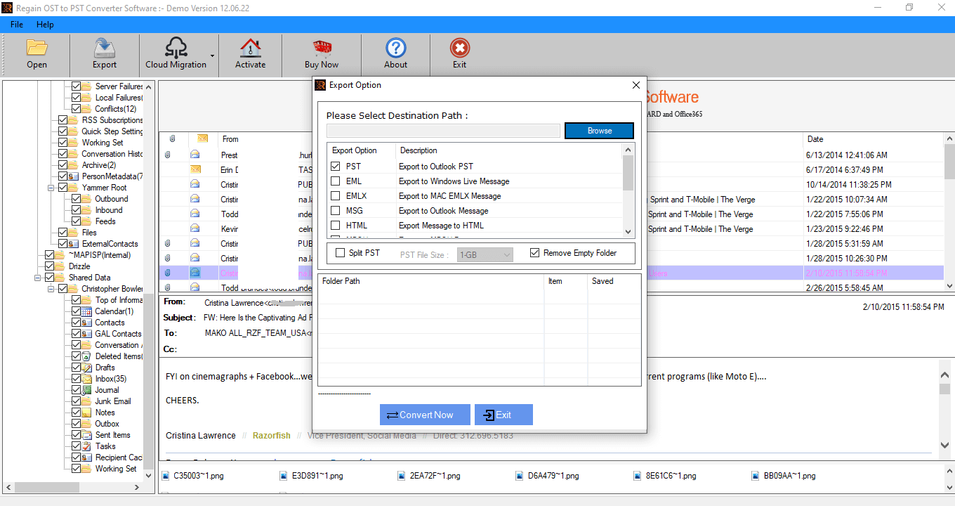
Task: Click the Journal book icon
Action: (87, 390)
